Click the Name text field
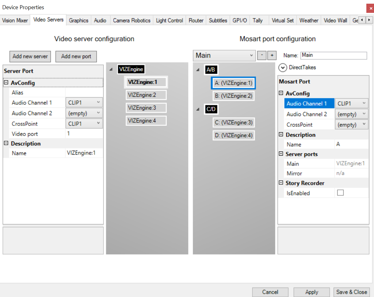 coord(333,55)
